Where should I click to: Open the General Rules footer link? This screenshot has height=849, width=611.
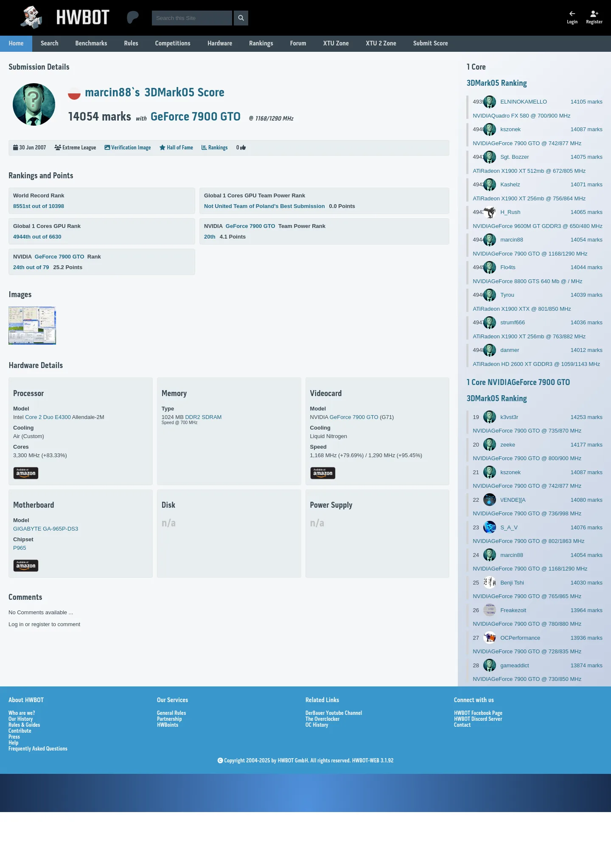pyautogui.click(x=171, y=713)
